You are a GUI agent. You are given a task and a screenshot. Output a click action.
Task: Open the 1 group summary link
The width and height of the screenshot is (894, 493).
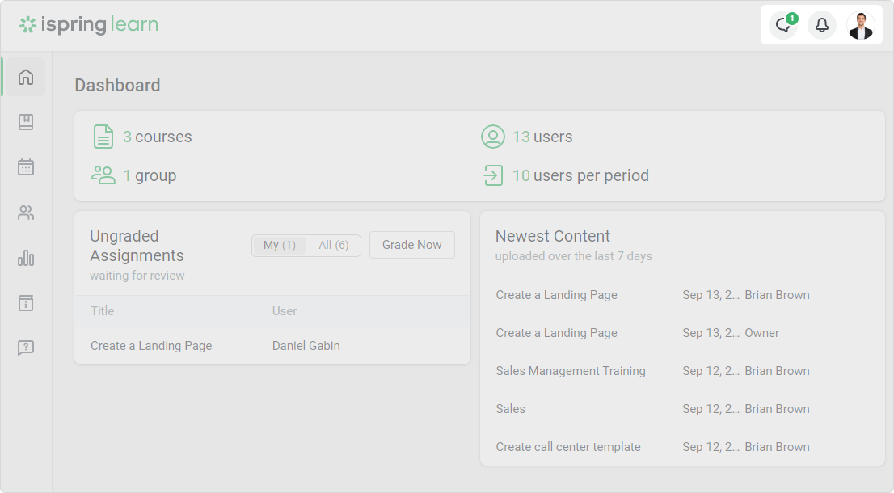149,175
